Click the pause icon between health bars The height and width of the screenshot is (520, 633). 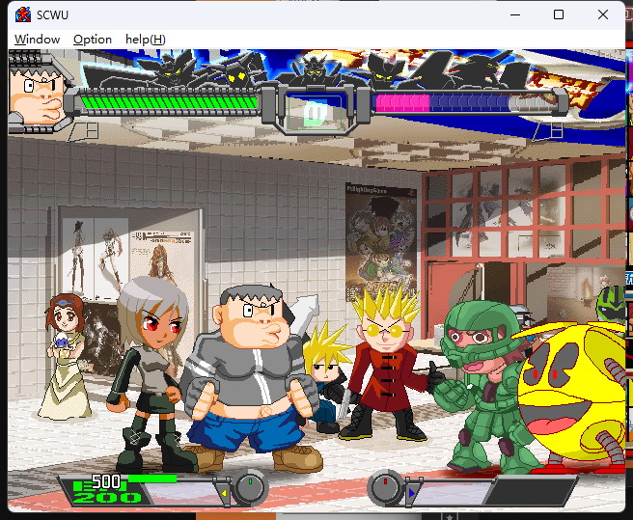[314, 114]
